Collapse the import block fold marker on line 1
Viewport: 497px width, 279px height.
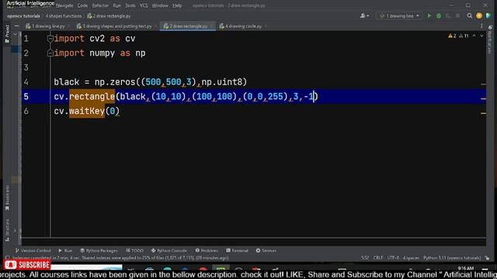[x=50, y=39]
